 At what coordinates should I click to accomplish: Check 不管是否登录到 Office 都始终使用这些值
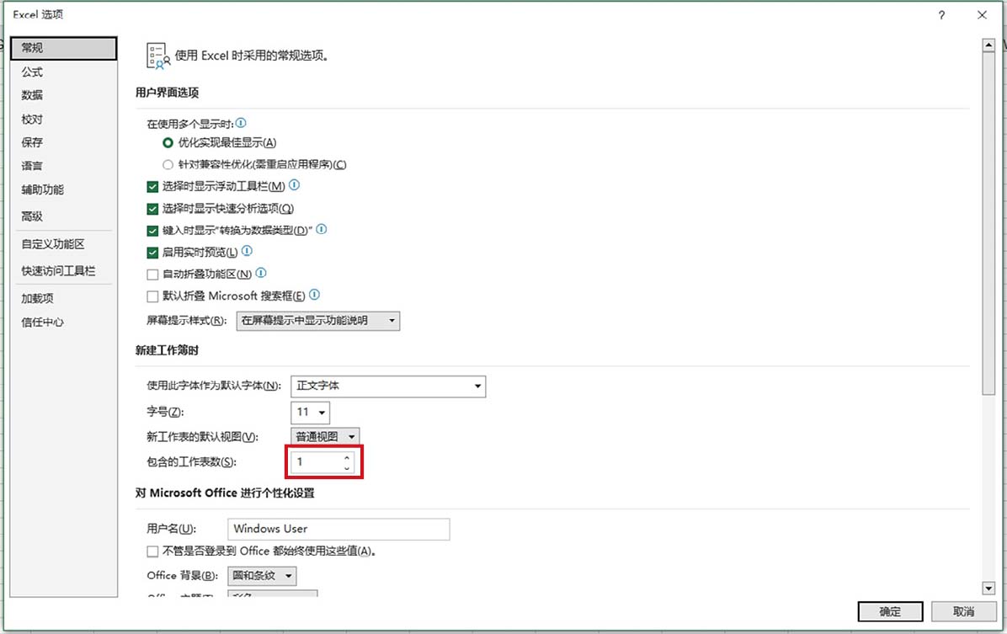tap(152, 551)
